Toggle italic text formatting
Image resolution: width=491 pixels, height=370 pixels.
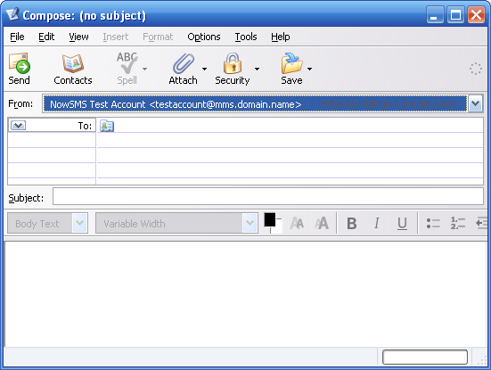pos(377,224)
